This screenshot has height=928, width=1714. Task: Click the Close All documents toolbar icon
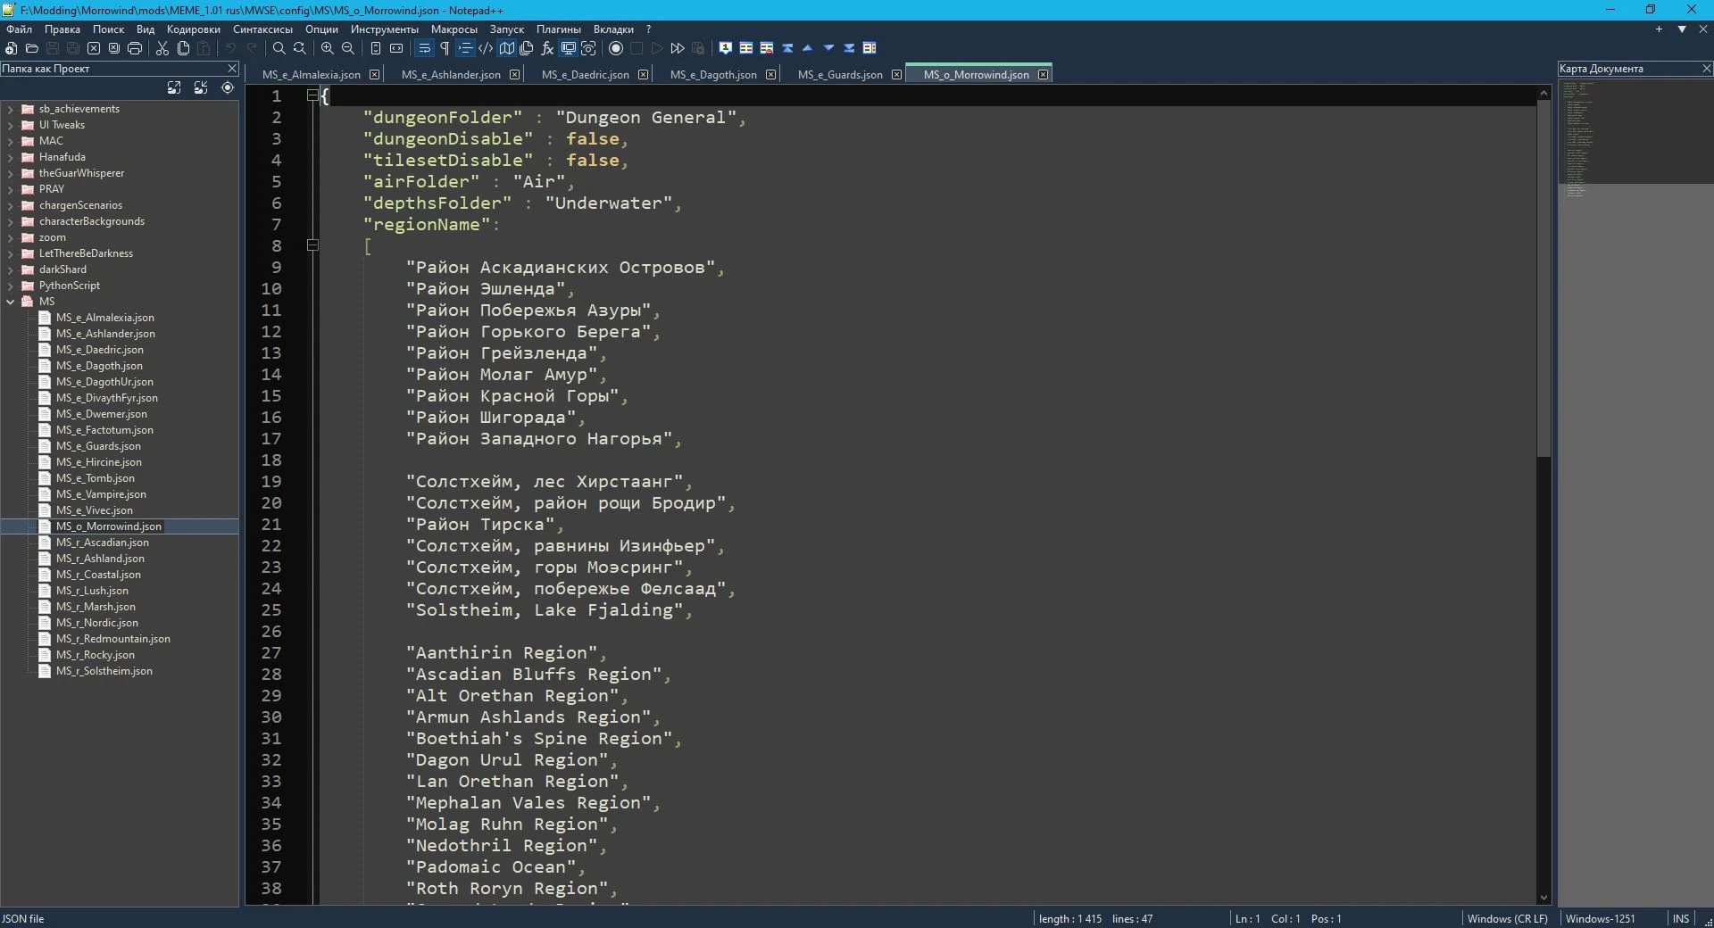(x=114, y=48)
